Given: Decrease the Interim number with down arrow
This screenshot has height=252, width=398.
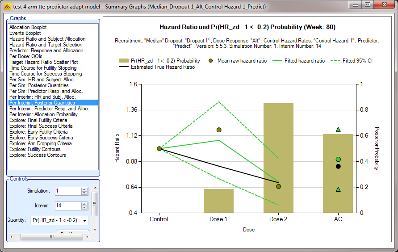Looking at the screenshot, I should pyautogui.click(x=84, y=208).
